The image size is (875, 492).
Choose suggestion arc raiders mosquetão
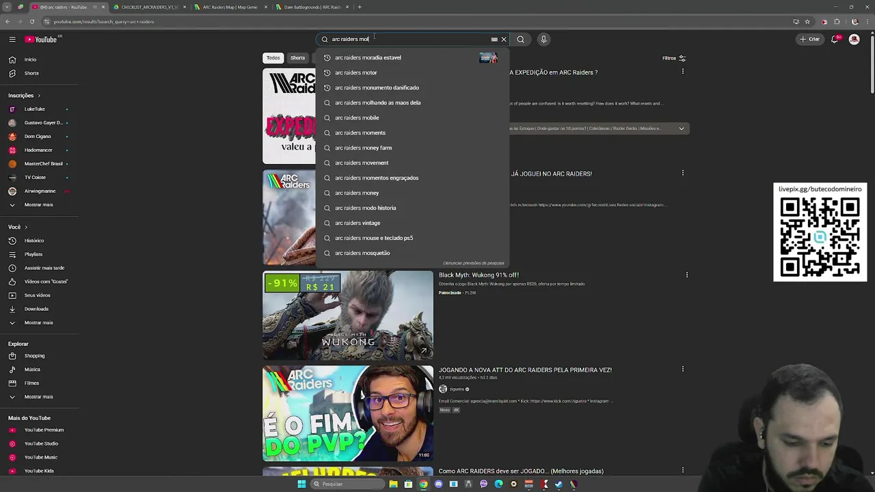tap(412, 253)
